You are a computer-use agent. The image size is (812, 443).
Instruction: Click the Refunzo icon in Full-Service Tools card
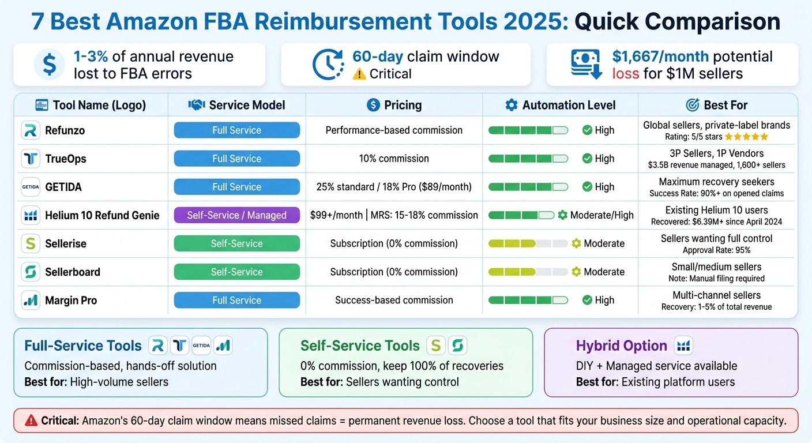click(x=157, y=346)
